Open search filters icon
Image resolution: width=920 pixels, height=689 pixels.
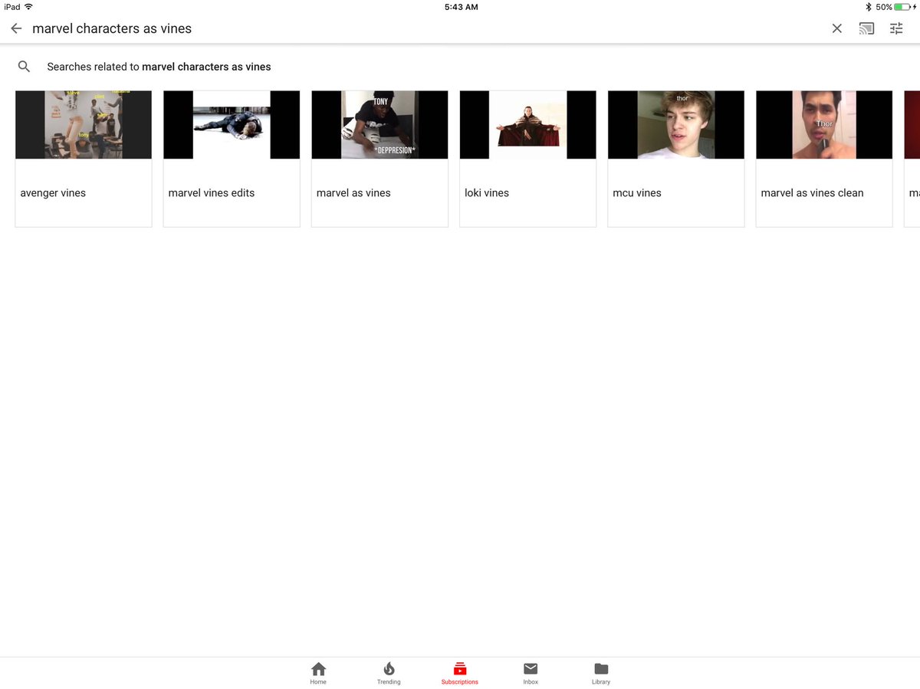tap(896, 28)
